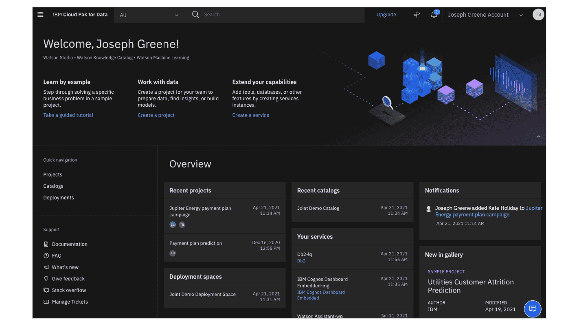Click Take a guided tutorial link

point(68,115)
